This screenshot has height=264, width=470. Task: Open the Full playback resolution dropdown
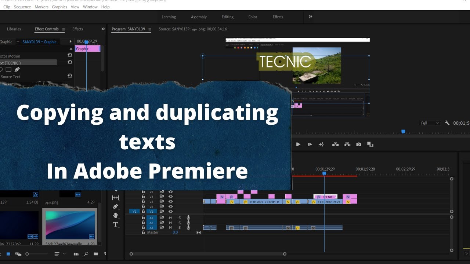tap(430, 123)
